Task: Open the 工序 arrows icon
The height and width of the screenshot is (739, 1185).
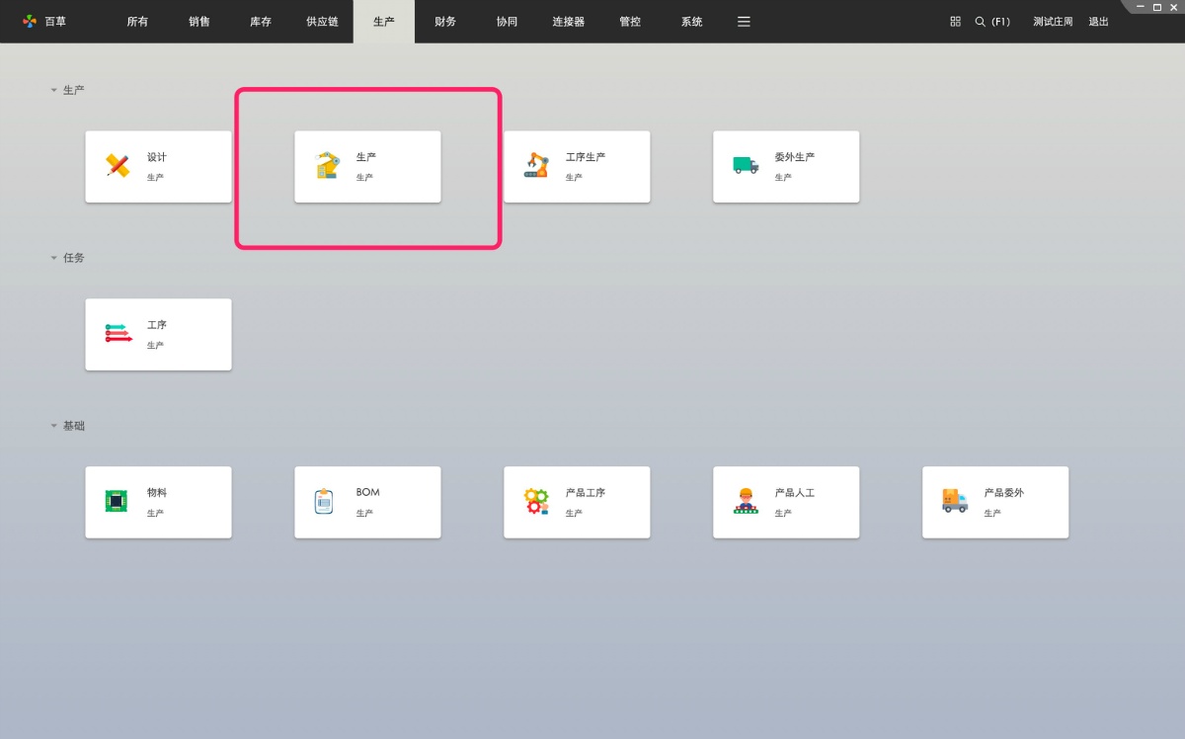Action: [x=118, y=334]
